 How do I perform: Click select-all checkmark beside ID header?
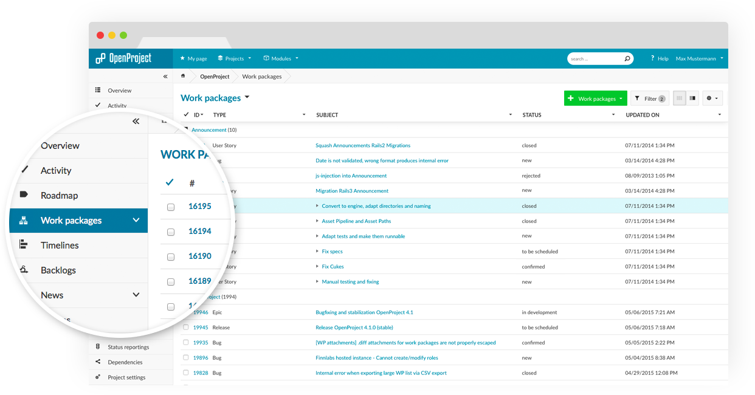tap(186, 114)
